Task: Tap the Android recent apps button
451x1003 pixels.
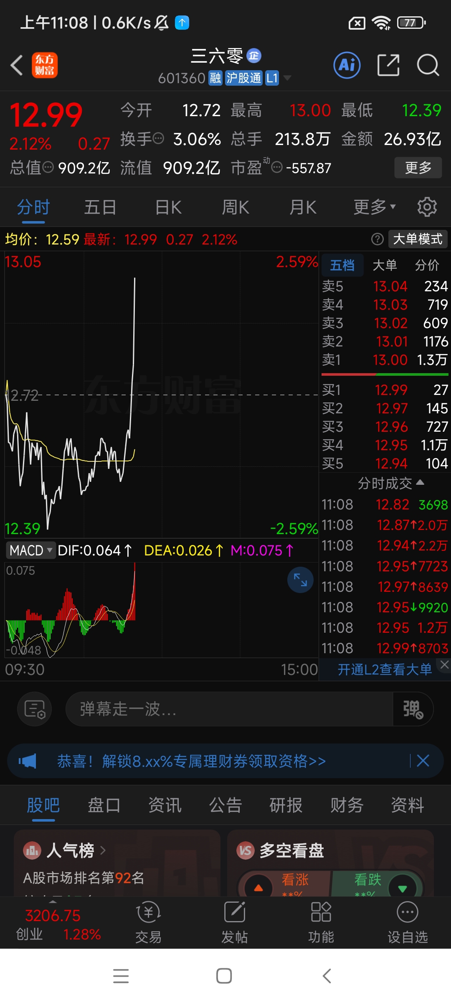Action: coord(121,976)
